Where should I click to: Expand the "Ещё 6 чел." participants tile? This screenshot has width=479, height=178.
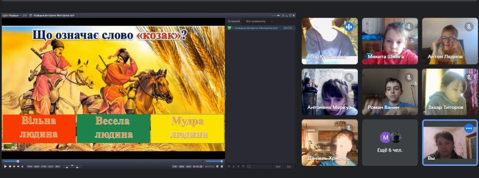point(390,142)
